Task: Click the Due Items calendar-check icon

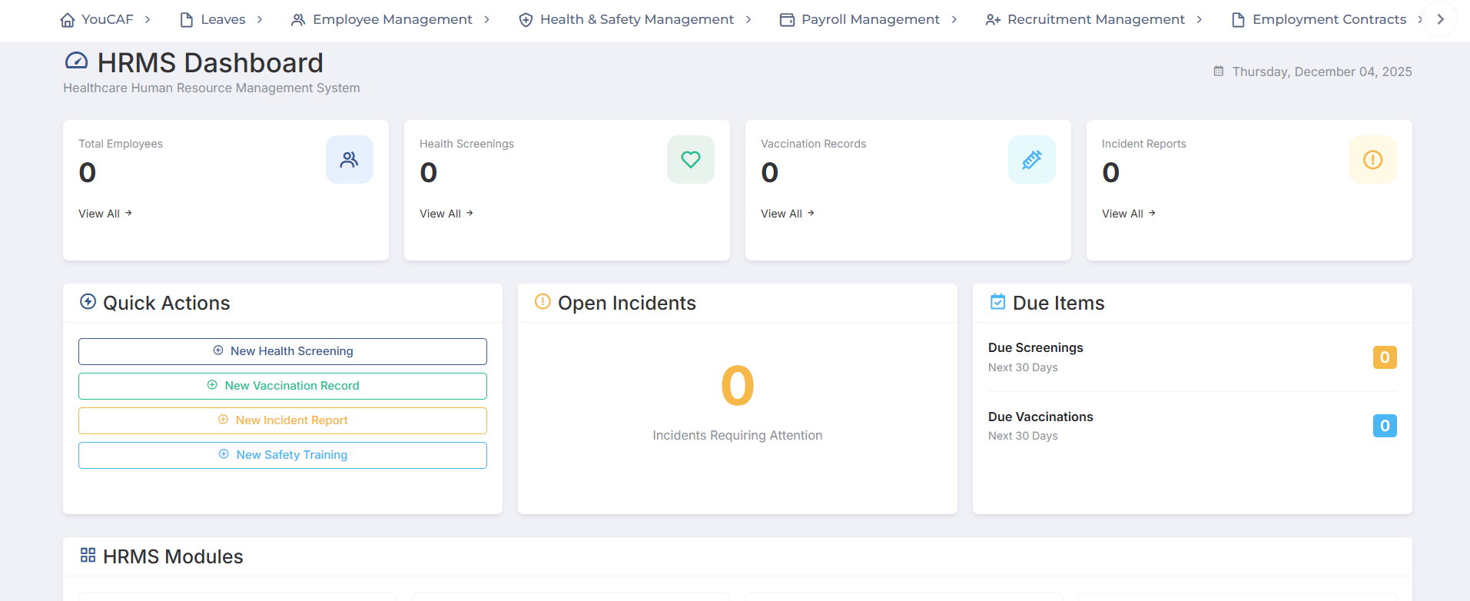Action: 997,302
